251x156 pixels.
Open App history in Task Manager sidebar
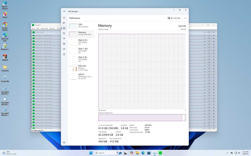(64, 33)
